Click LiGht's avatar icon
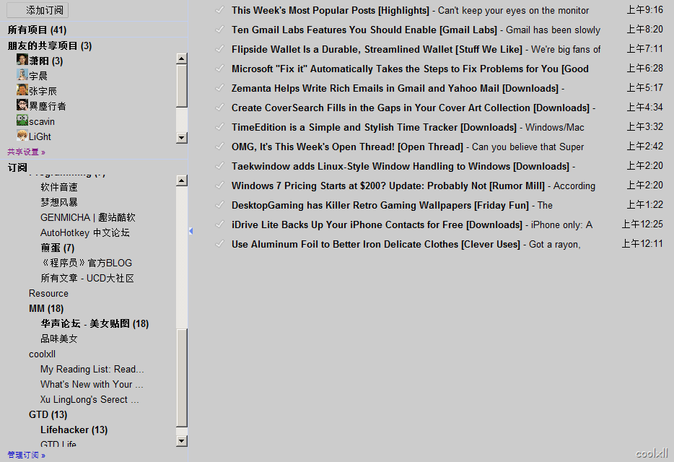The height and width of the screenshot is (462, 674). coord(22,136)
